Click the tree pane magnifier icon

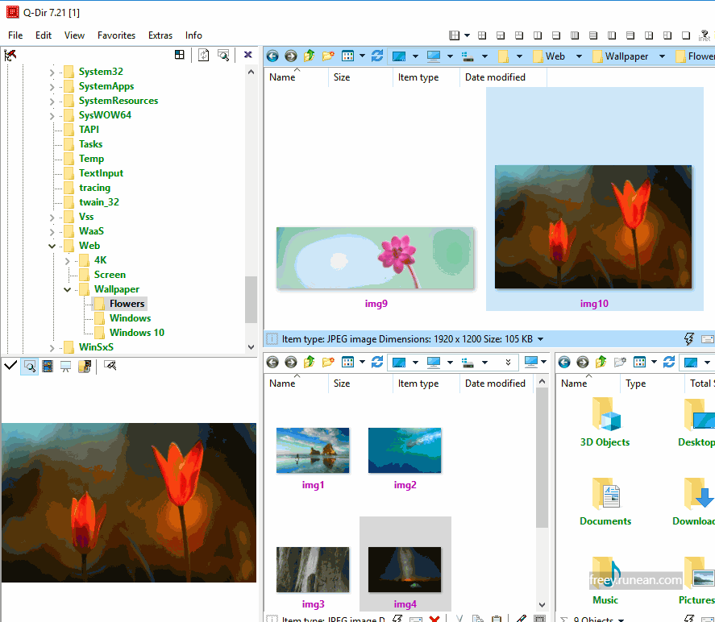pyautogui.click(x=223, y=55)
